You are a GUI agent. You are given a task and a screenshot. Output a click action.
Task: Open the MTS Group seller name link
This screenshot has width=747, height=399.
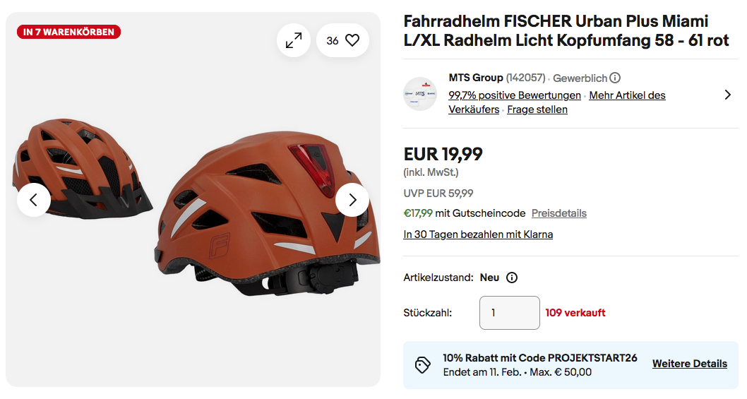click(476, 78)
